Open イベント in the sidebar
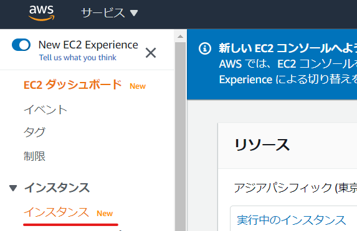This screenshot has width=357, height=231. pyautogui.click(x=45, y=109)
